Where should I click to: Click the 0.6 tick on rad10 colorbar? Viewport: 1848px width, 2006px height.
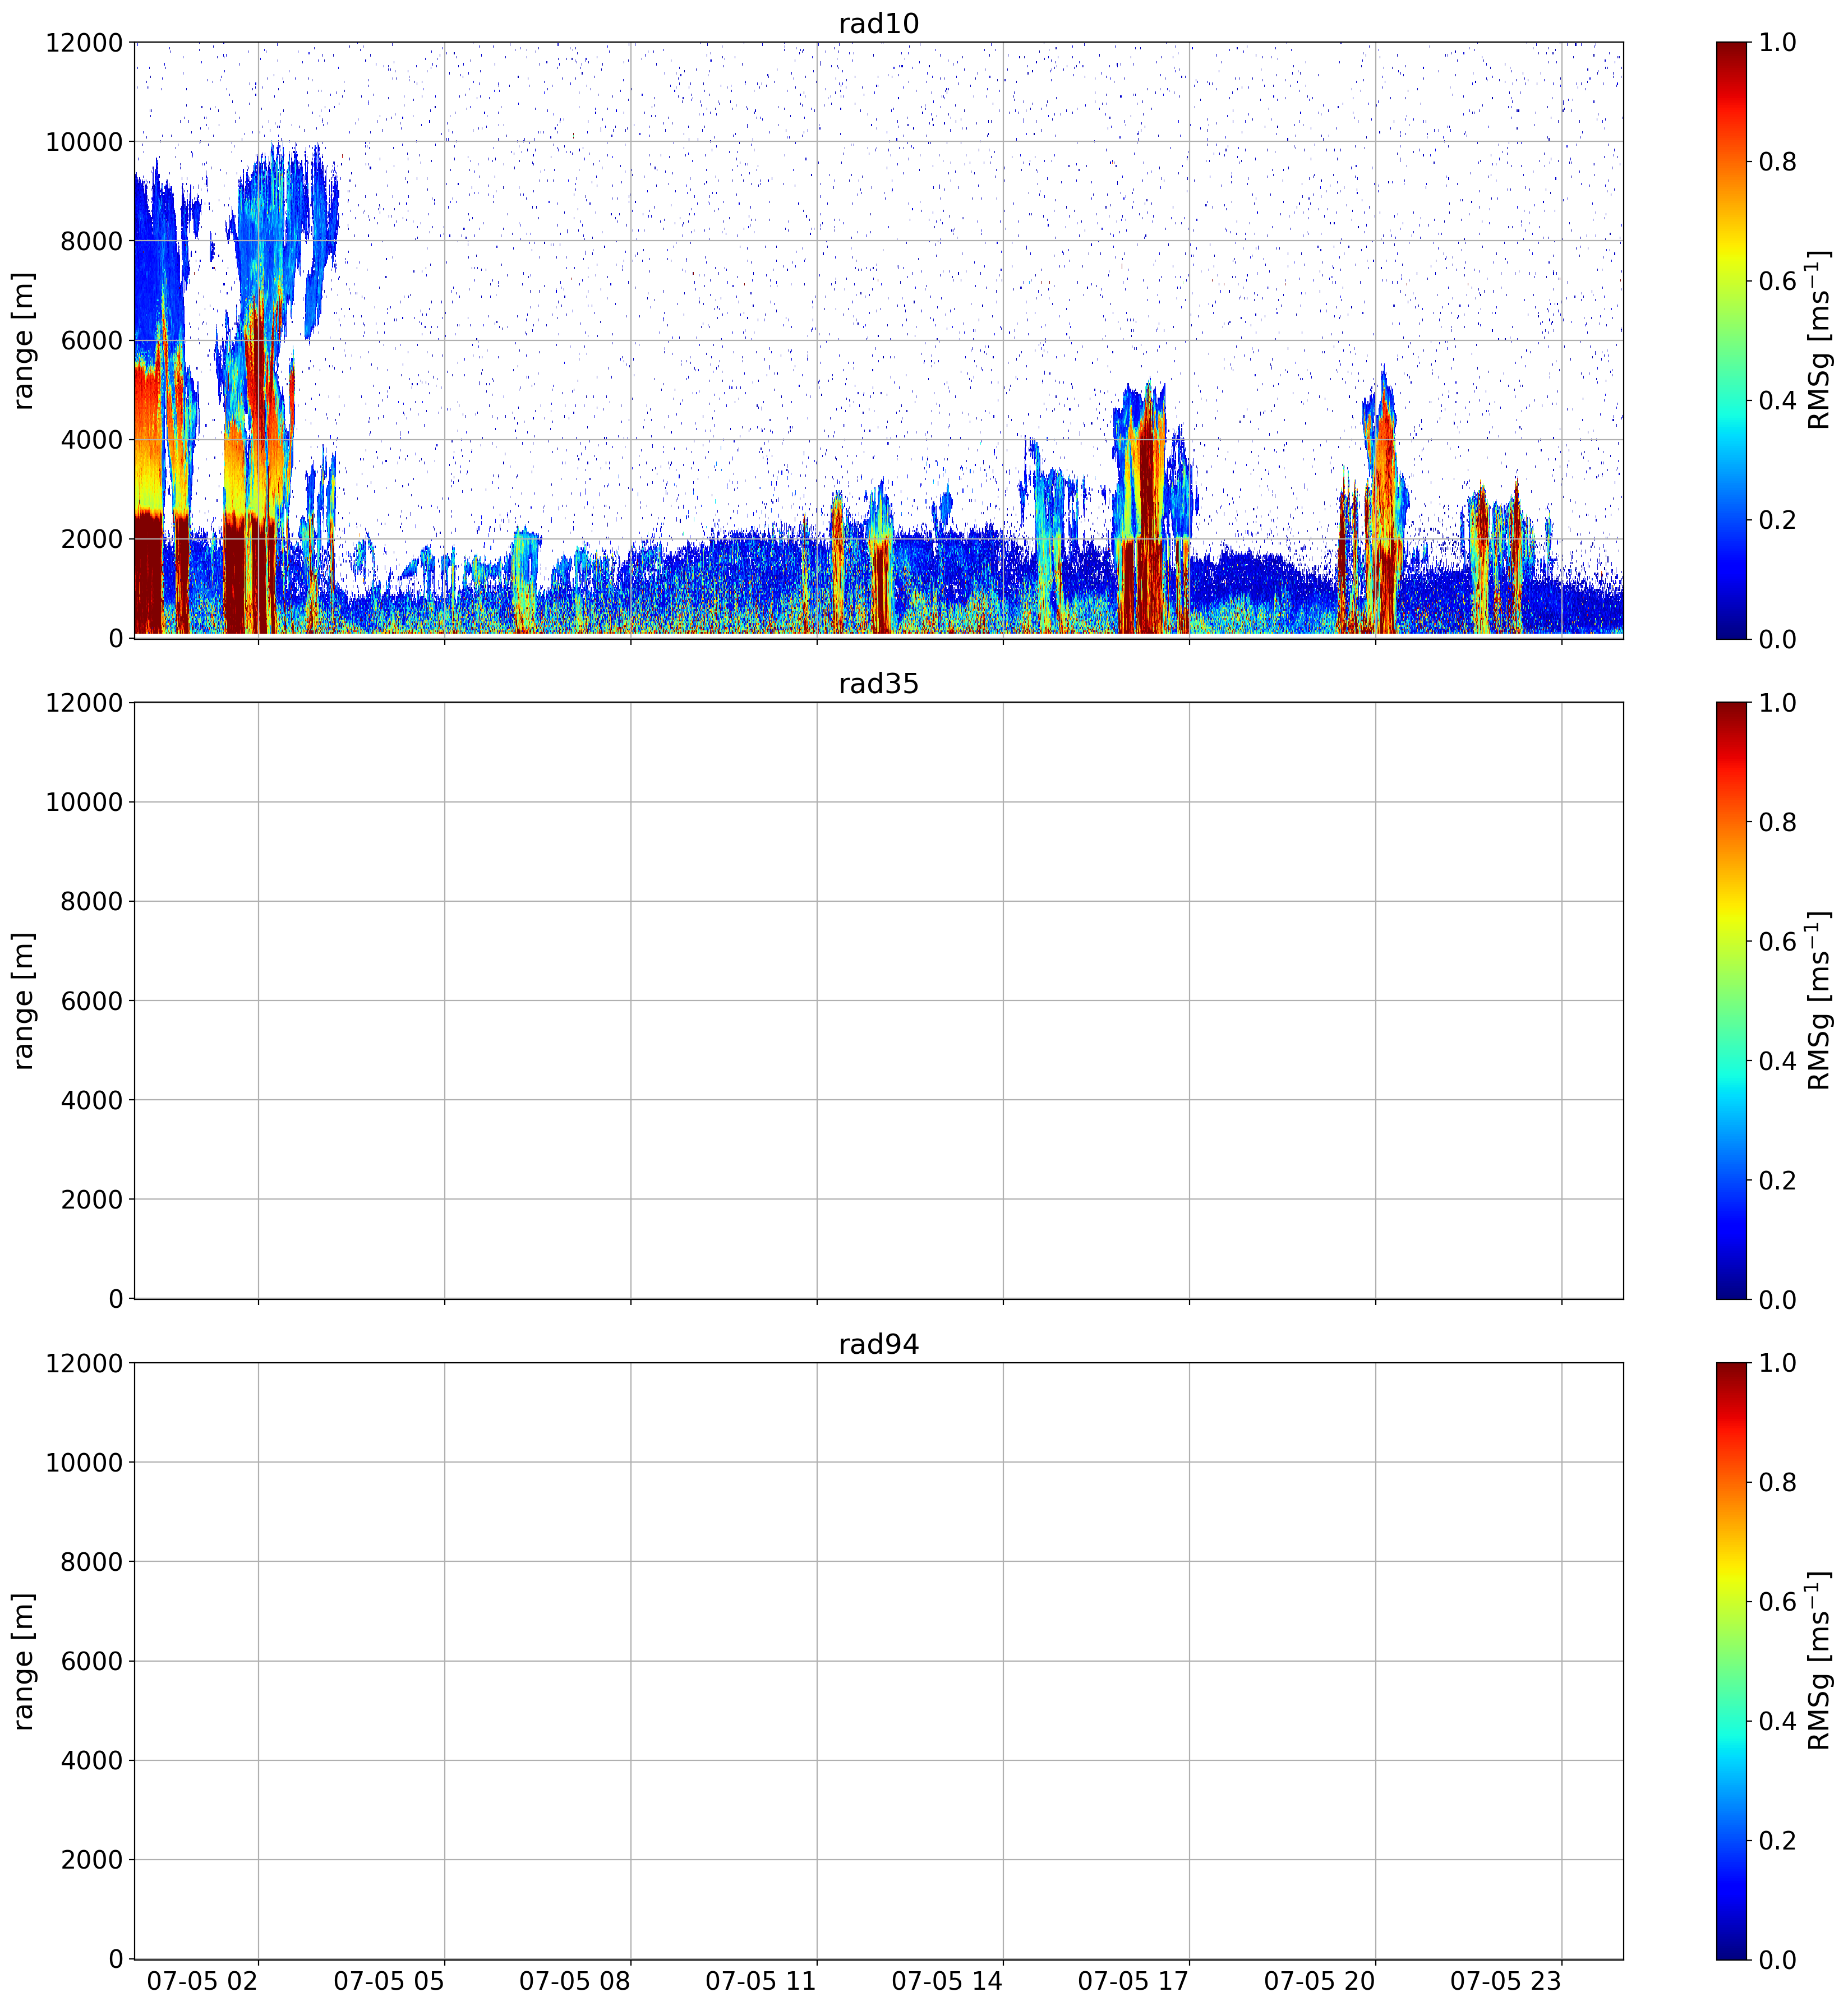[x=1778, y=281]
